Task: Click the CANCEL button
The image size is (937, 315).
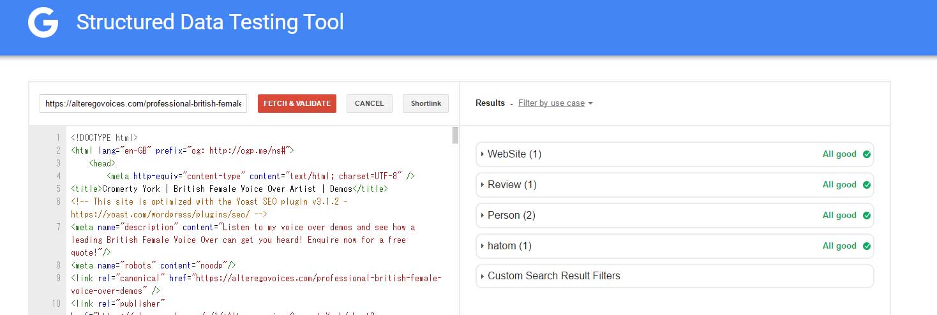Action: click(369, 103)
